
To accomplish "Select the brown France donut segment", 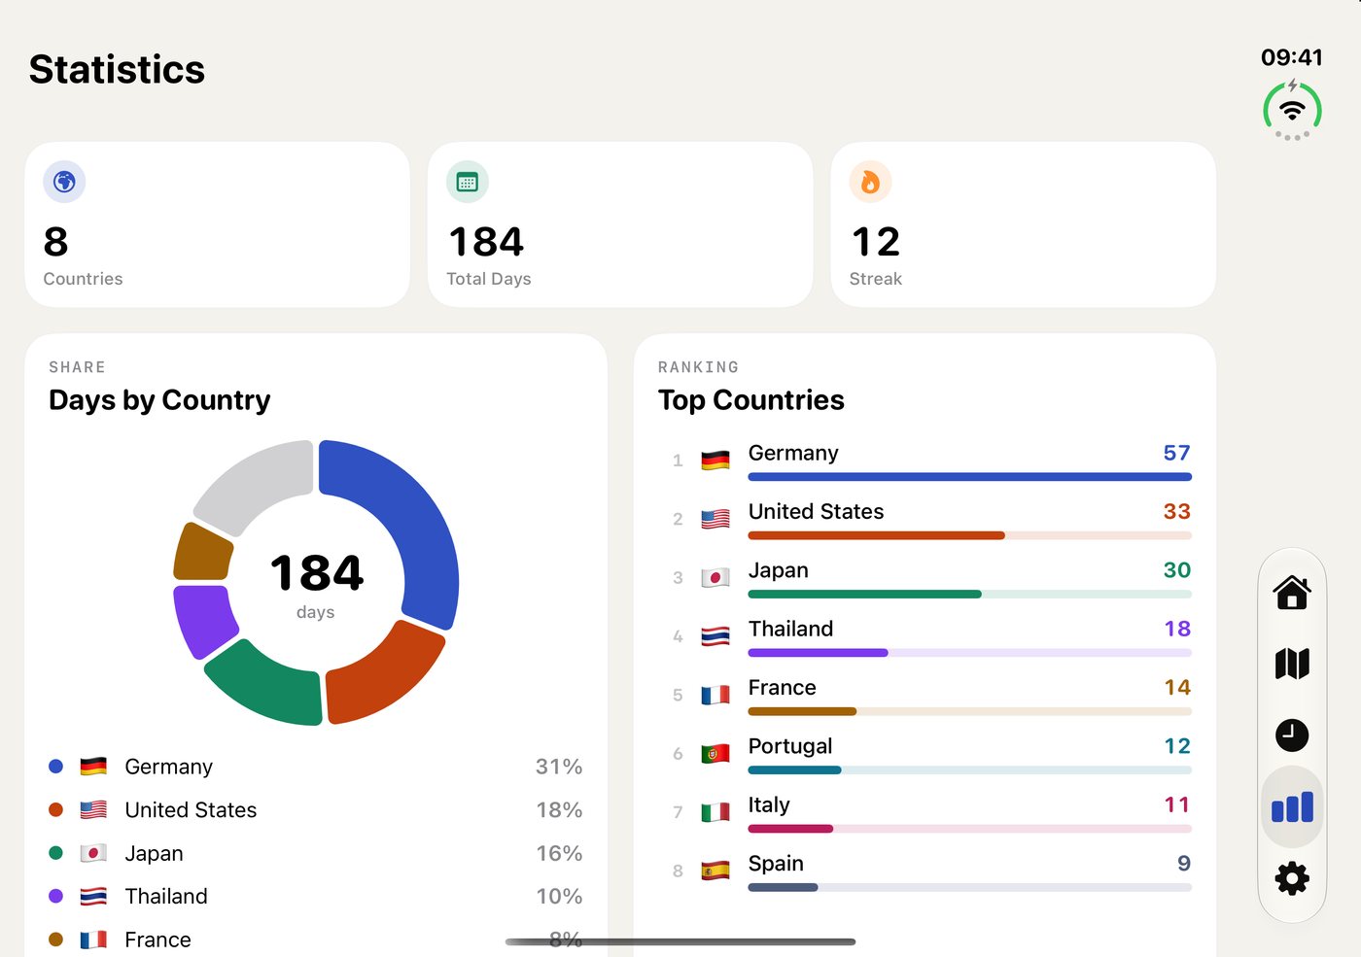I will [201, 552].
